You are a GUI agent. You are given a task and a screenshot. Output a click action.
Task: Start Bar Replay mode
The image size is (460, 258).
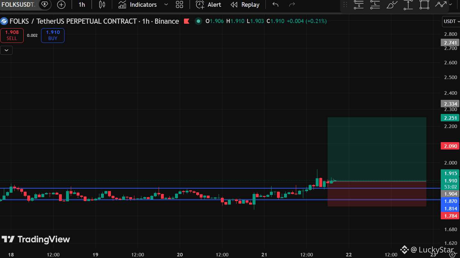(245, 4)
